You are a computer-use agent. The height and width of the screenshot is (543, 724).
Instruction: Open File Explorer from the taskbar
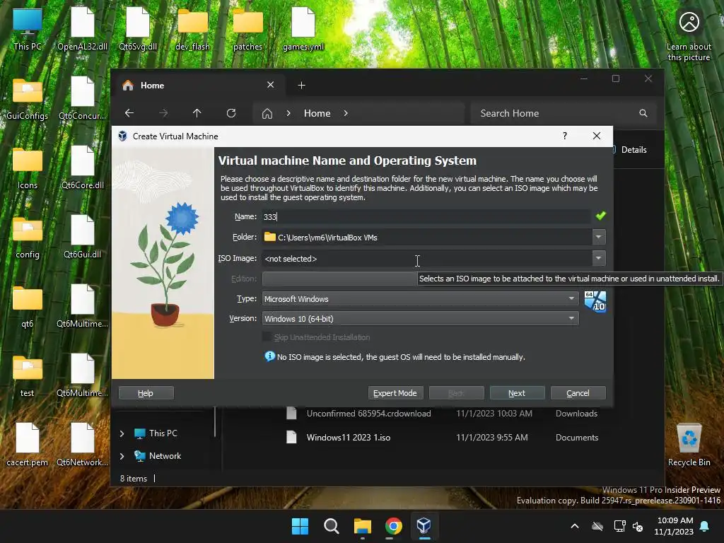[x=363, y=526]
